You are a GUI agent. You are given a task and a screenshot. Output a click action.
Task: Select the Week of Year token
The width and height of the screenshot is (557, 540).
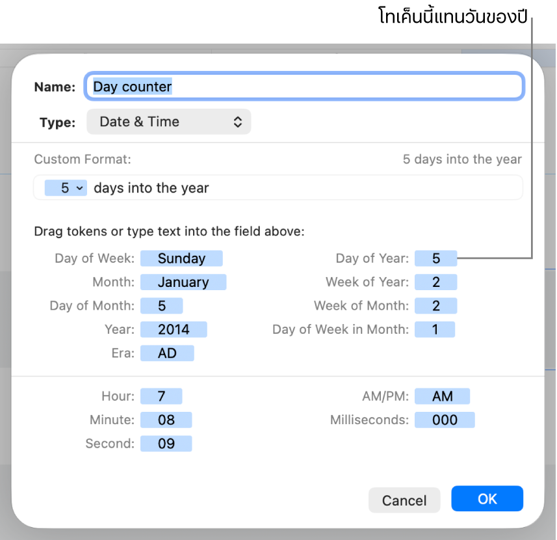(436, 282)
